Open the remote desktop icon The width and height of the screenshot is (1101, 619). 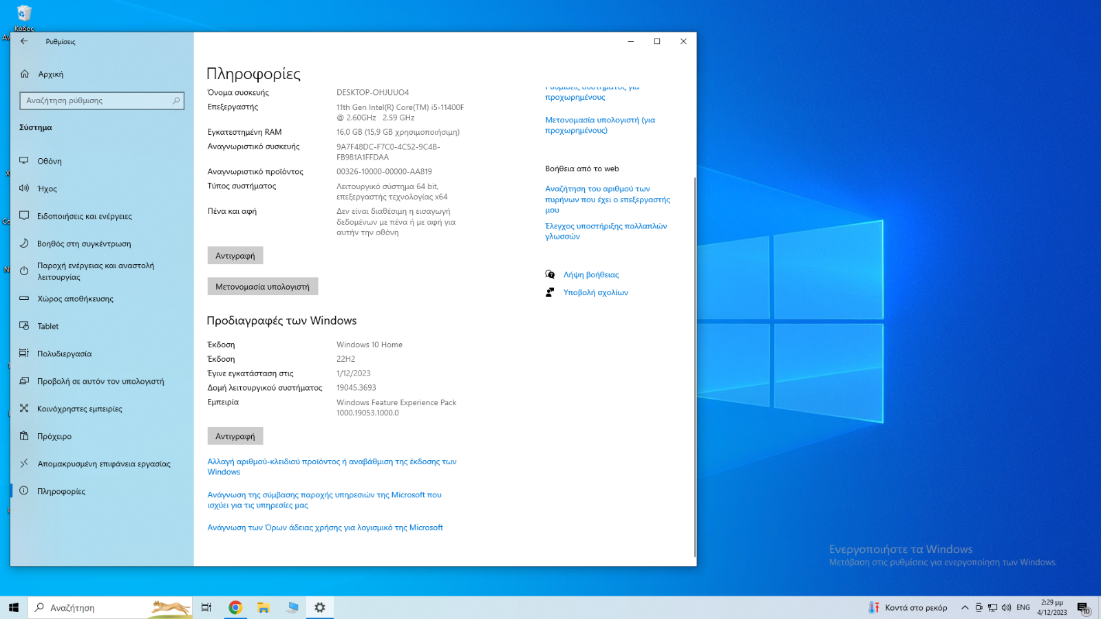pyautogui.click(x=24, y=464)
